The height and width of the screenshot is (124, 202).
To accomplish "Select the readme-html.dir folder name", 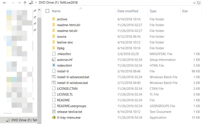I will [69, 25].
